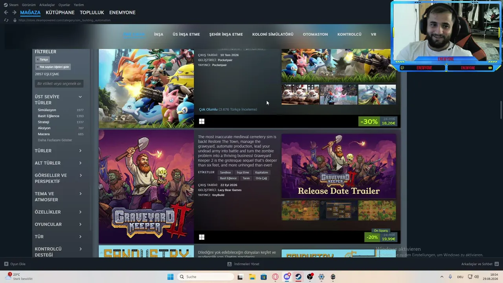Play the Graveyard Keeper Release Date Trailer
This screenshot has height=283, width=503.
pyautogui.click(x=339, y=166)
